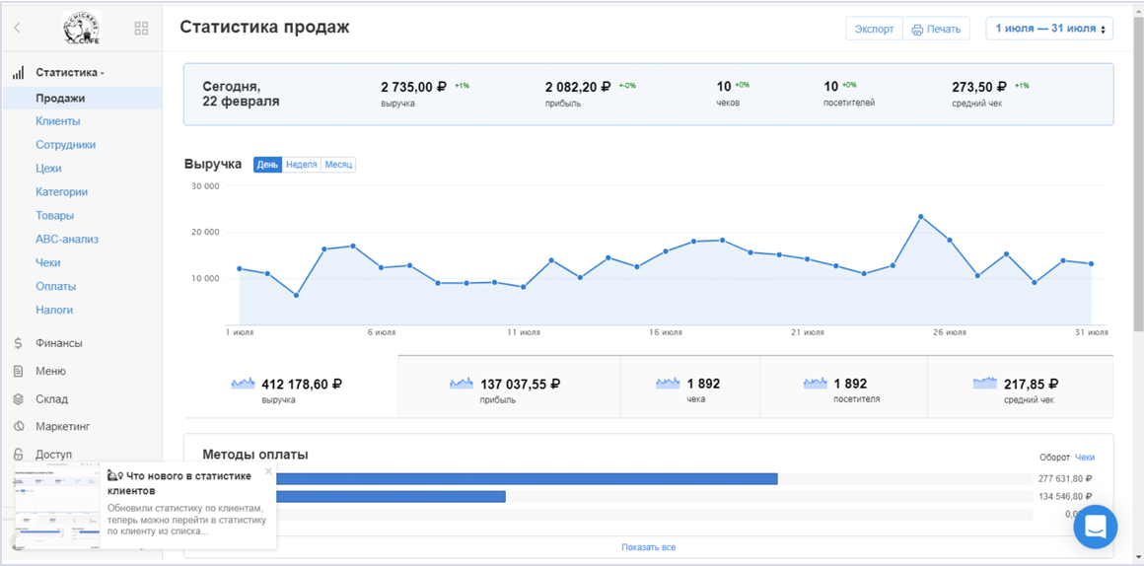
Task: Click the Access lock icon
Action: coord(18,454)
